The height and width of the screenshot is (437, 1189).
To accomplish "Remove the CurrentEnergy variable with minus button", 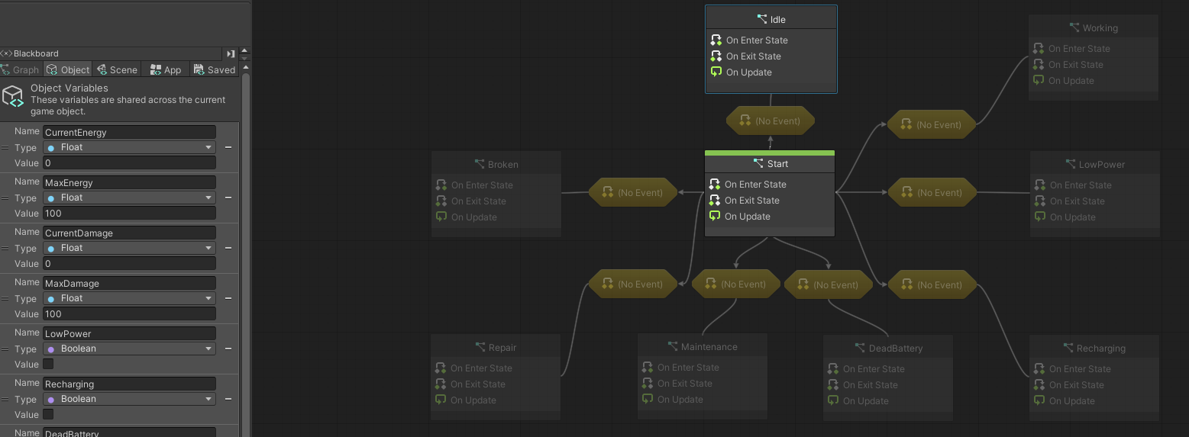I will [x=228, y=147].
